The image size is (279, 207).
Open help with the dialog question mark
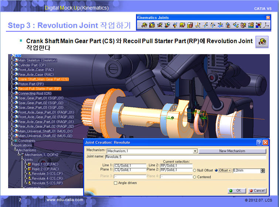pos(259,143)
